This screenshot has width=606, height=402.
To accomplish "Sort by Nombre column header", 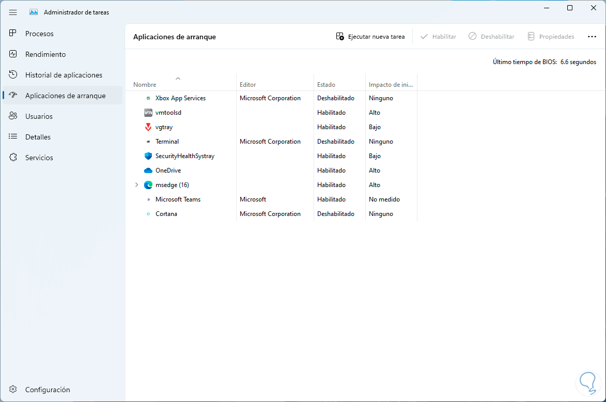I will 145,85.
